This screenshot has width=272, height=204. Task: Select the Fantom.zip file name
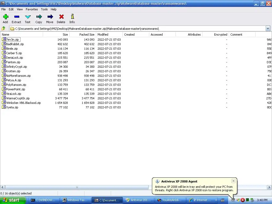13,62
